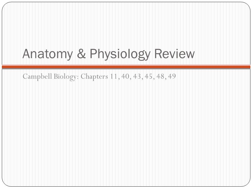Image resolution: width=252 pixels, height=189 pixels.
Task: Select chapter number 49 in the subtitle
Action: [172, 76]
